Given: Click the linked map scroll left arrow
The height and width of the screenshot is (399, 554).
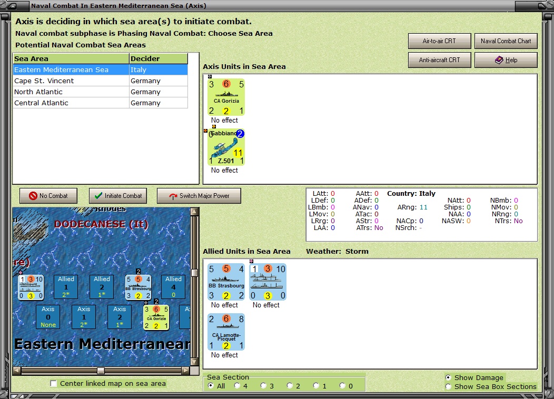Looking at the screenshot, I should [x=17, y=371].
